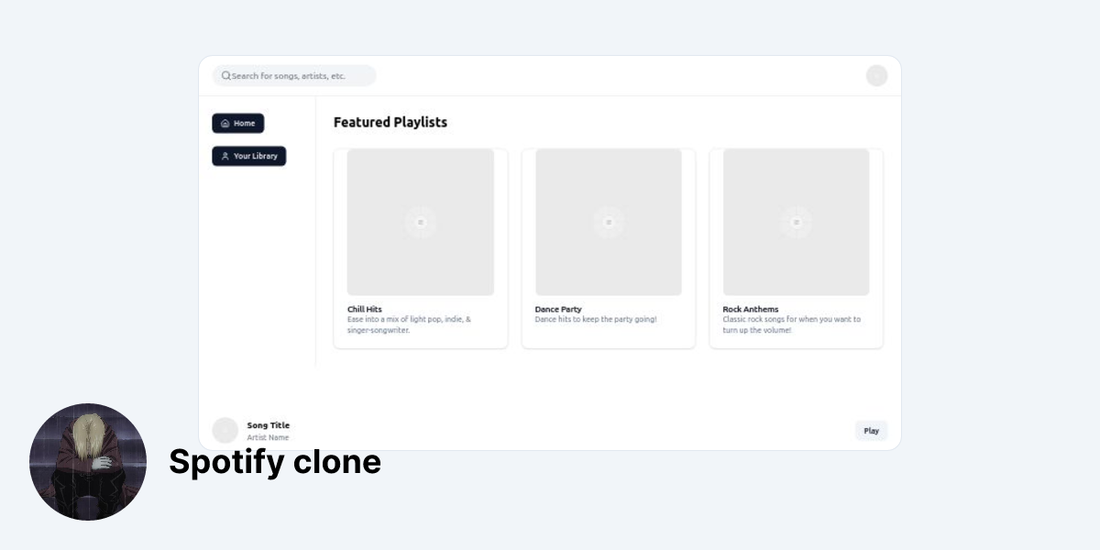Open the Rock Anthems playlist title
The image size is (1100, 550).
point(751,310)
